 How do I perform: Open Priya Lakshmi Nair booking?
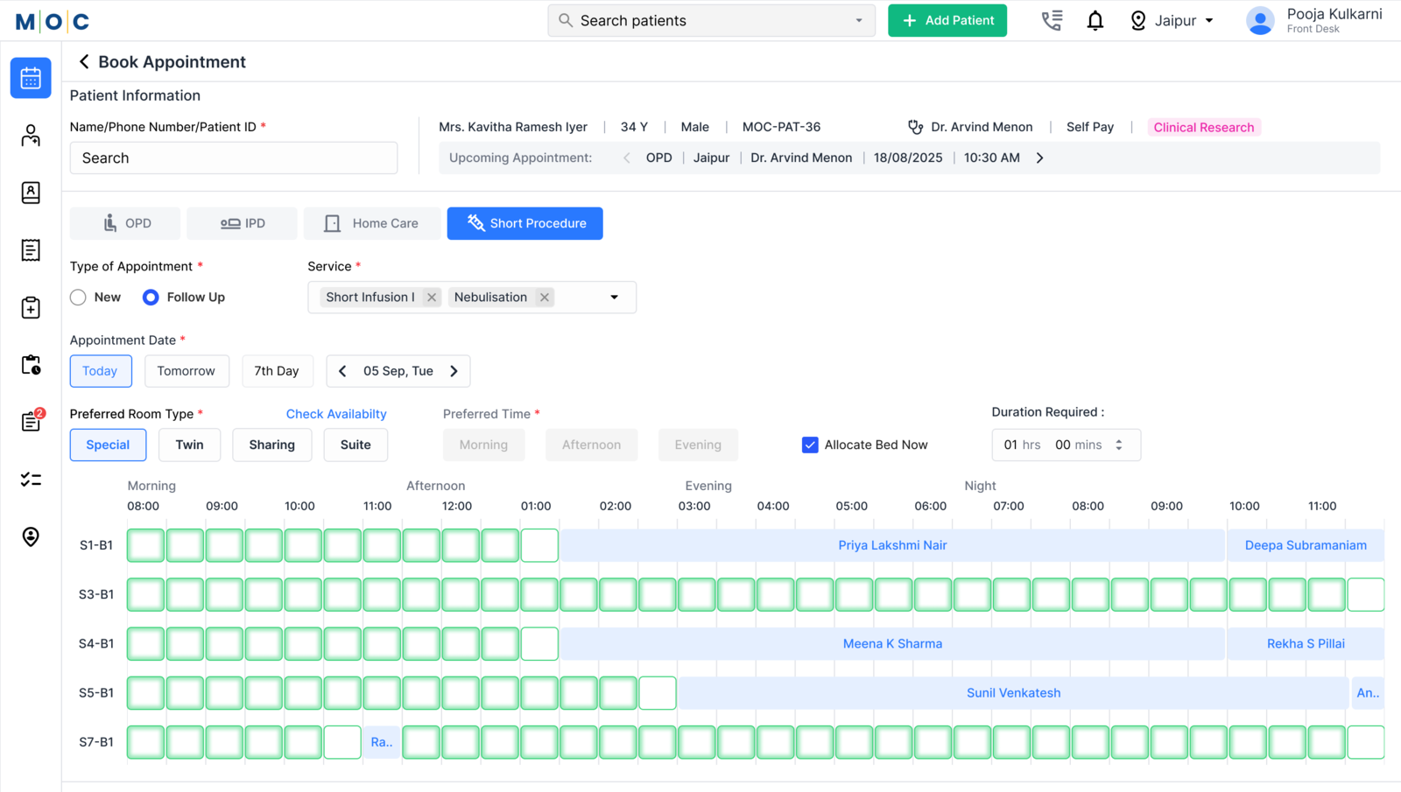(892, 545)
